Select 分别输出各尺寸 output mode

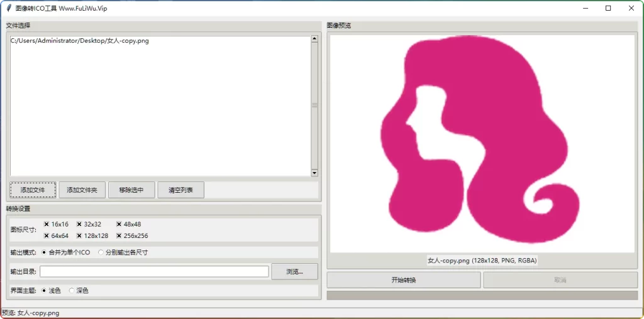pos(123,252)
